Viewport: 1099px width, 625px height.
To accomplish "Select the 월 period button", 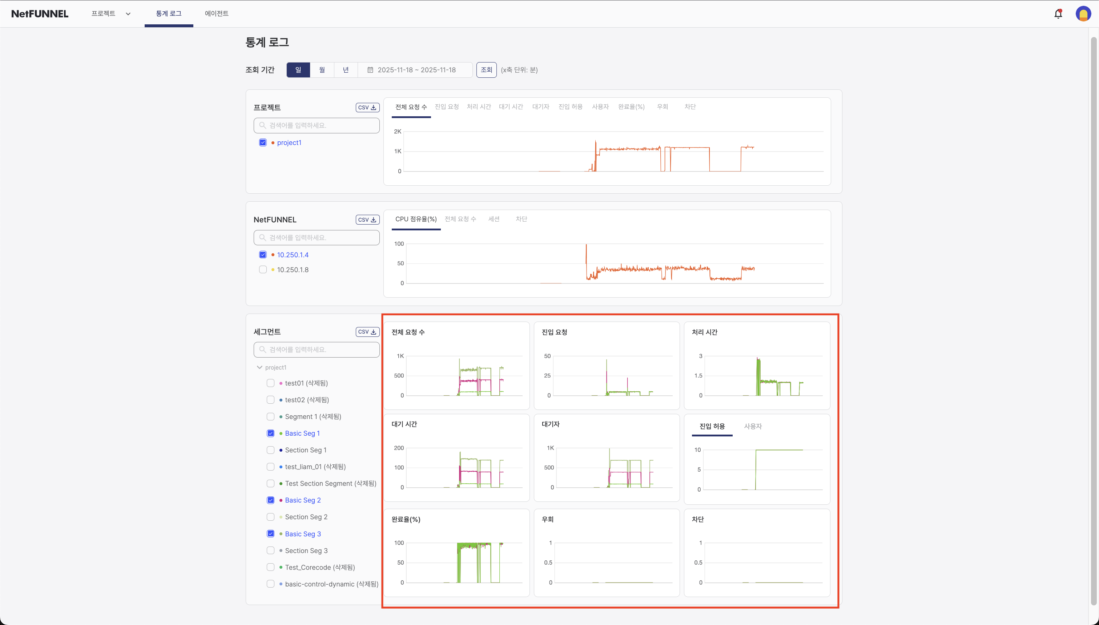I will (322, 70).
